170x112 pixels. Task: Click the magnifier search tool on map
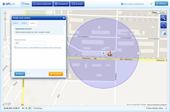point(163,18)
